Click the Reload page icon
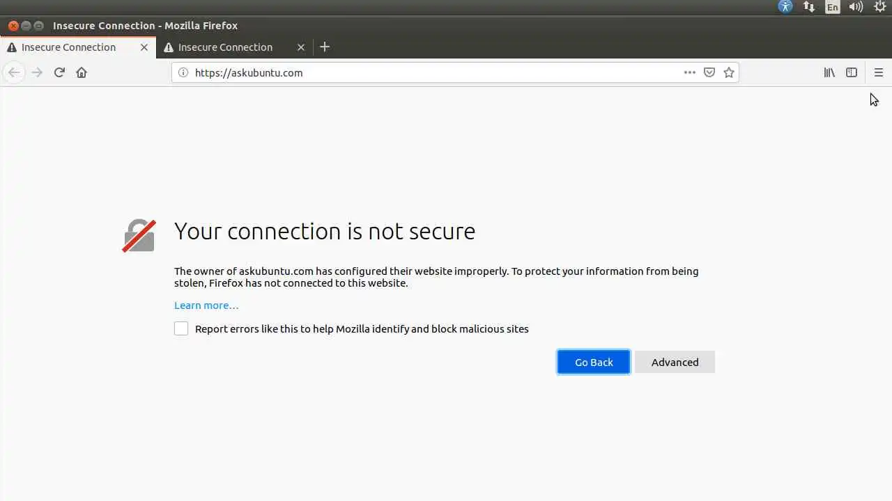Screen dimensions: 892x501 [59, 72]
